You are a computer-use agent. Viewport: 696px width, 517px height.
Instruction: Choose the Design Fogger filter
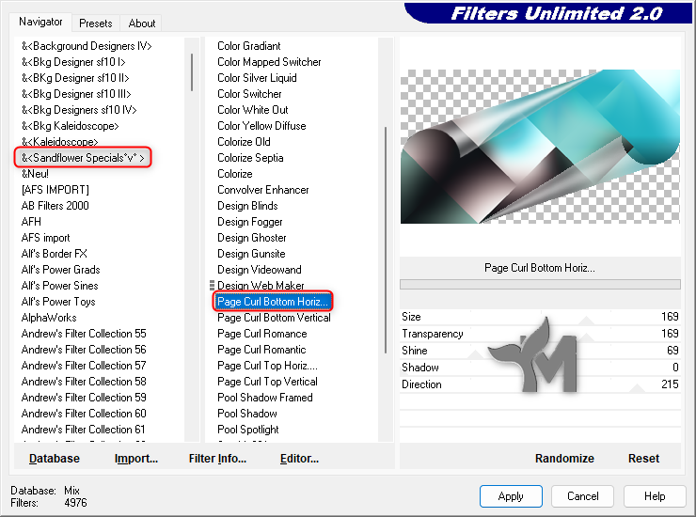(x=250, y=222)
